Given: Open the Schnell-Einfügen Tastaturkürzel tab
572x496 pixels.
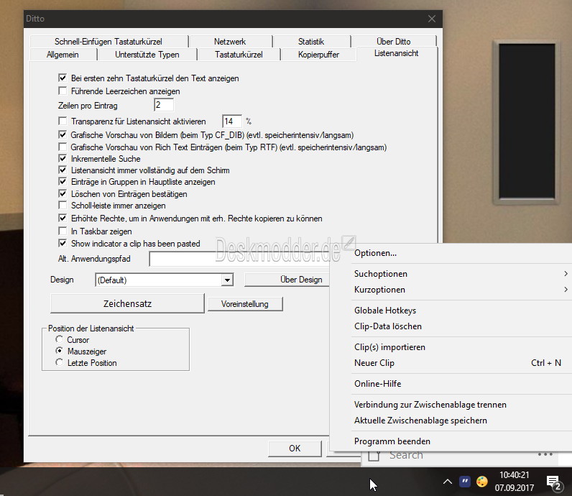Looking at the screenshot, I should click(x=109, y=42).
